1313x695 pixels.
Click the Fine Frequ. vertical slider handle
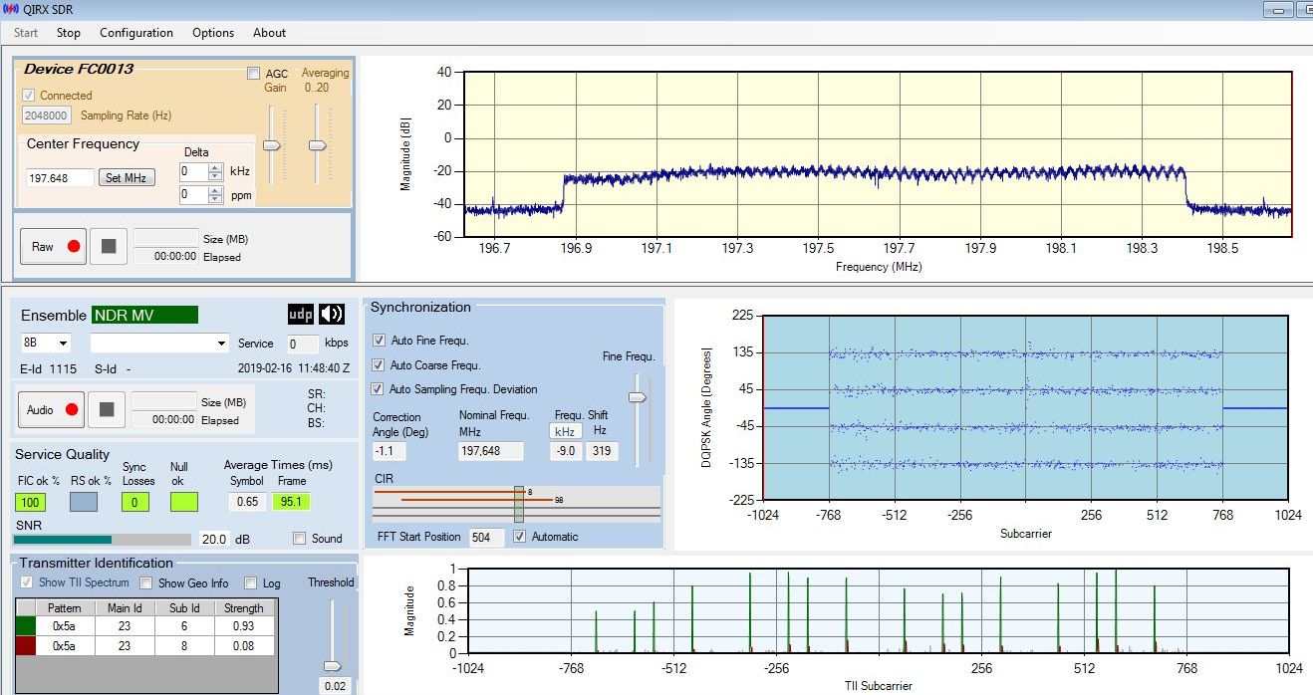638,397
